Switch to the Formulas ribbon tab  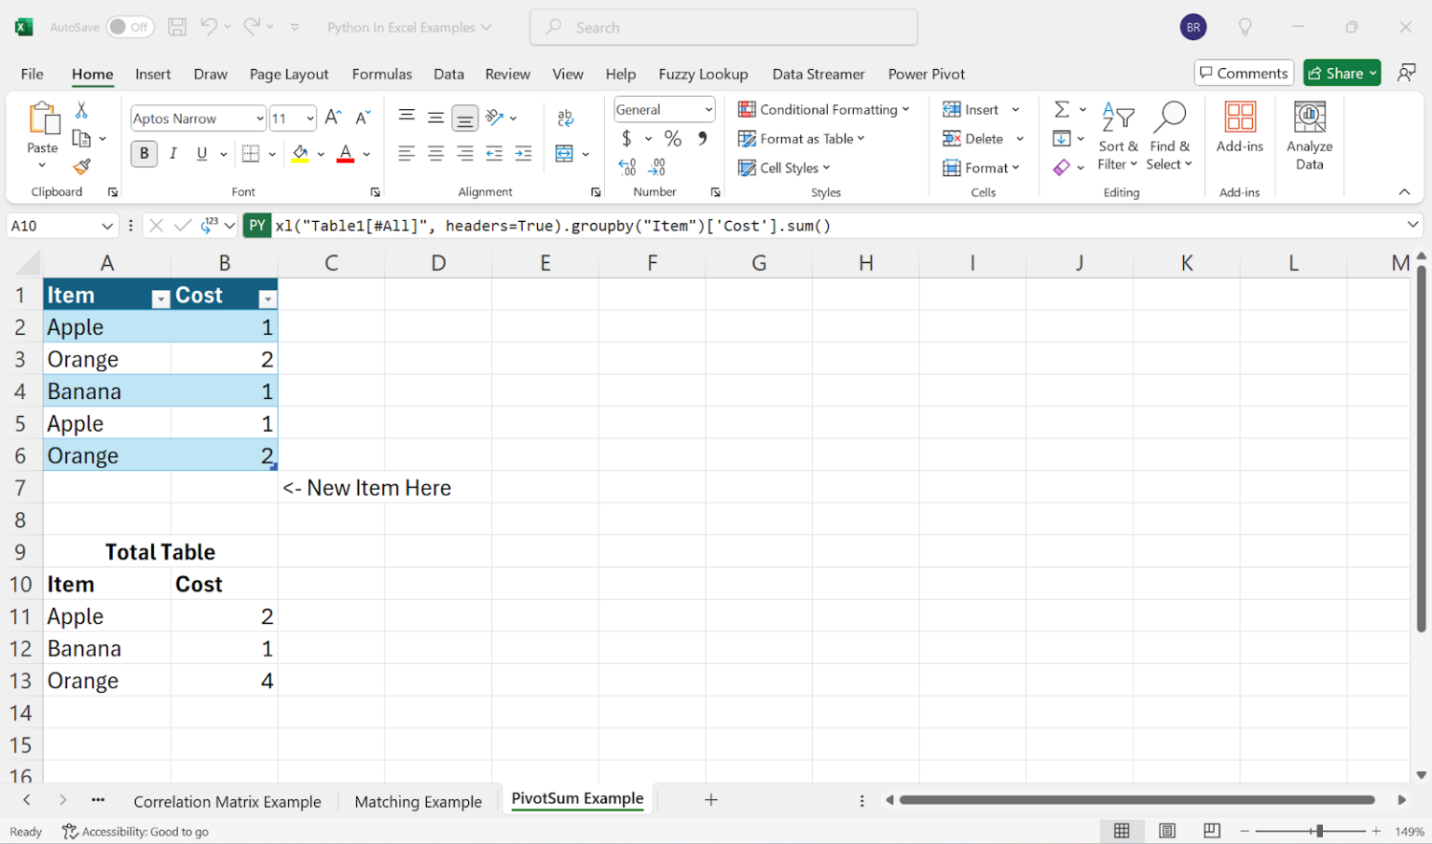pos(382,74)
